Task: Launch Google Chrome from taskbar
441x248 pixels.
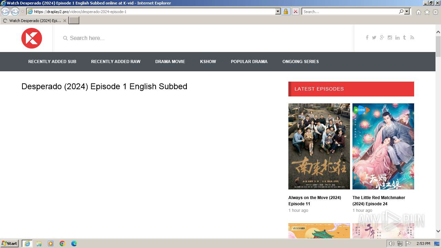Action: 62,244
